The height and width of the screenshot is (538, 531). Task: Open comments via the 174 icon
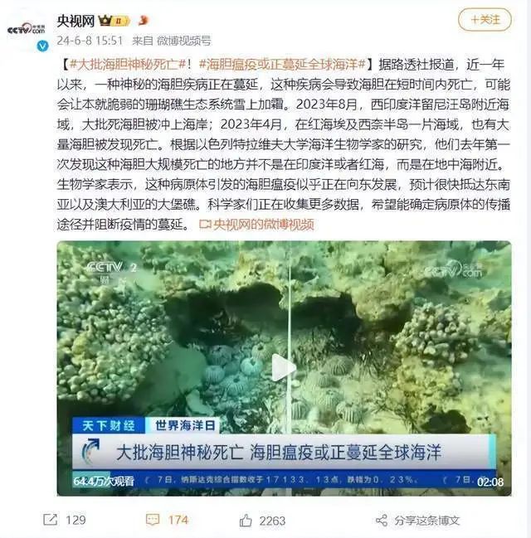[153, 520]
